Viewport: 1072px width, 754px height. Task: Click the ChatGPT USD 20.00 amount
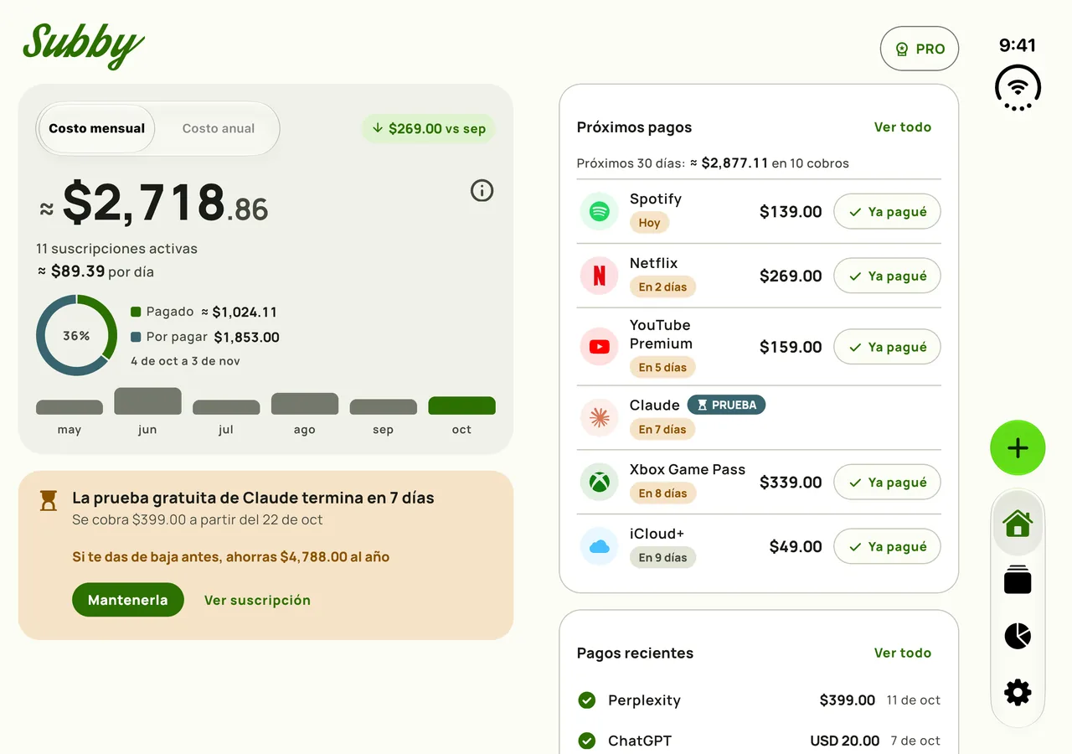pyautogui.click(x=845, y=741)
